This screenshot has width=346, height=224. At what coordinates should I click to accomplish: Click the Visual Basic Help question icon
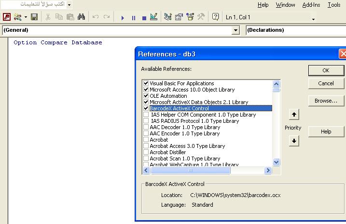click(215, 17)
